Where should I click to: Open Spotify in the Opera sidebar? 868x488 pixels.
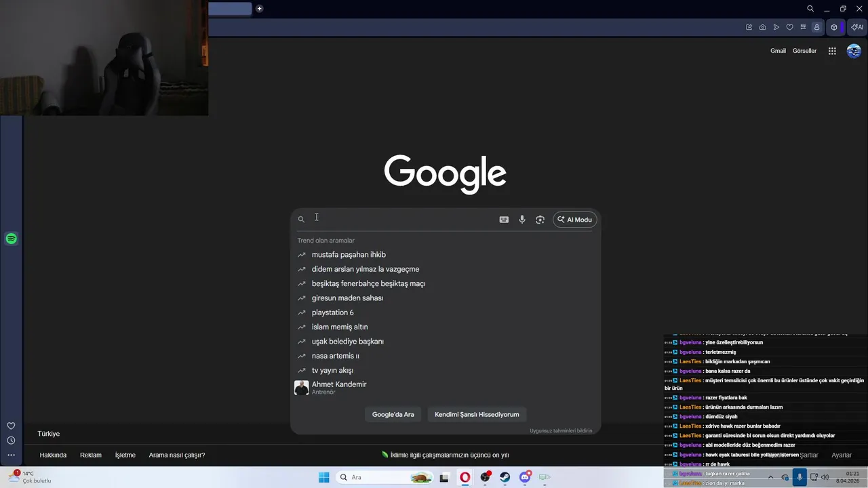11,239
